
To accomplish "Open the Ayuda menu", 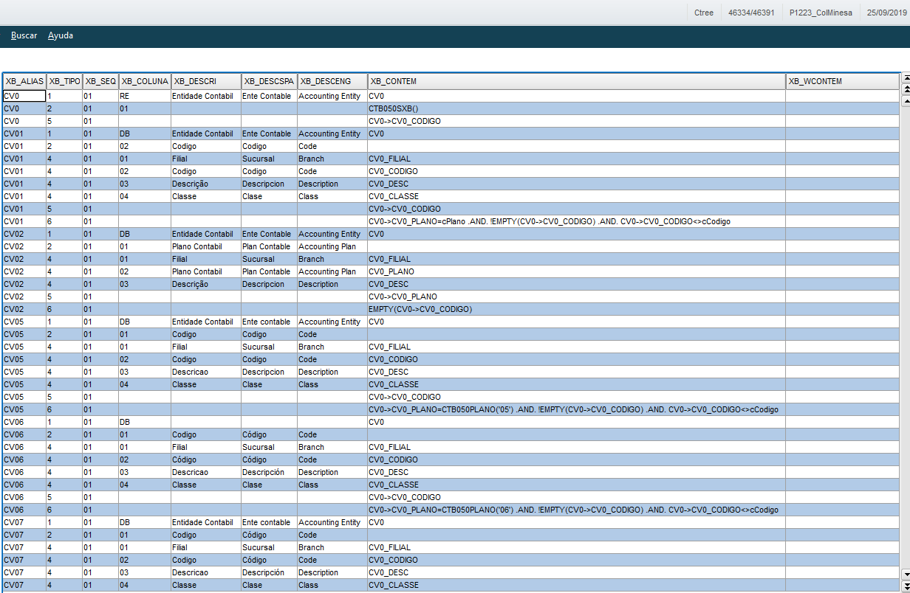I will [61, 35].
